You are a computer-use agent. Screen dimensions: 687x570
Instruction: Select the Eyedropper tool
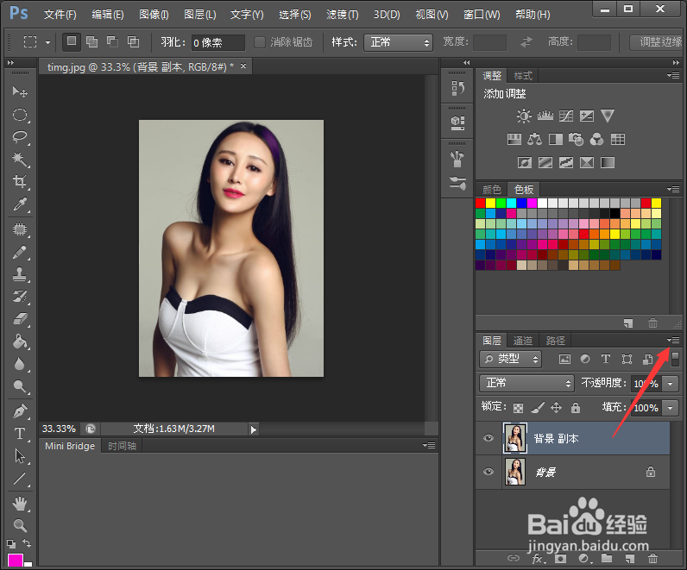[x=20, y=204]
